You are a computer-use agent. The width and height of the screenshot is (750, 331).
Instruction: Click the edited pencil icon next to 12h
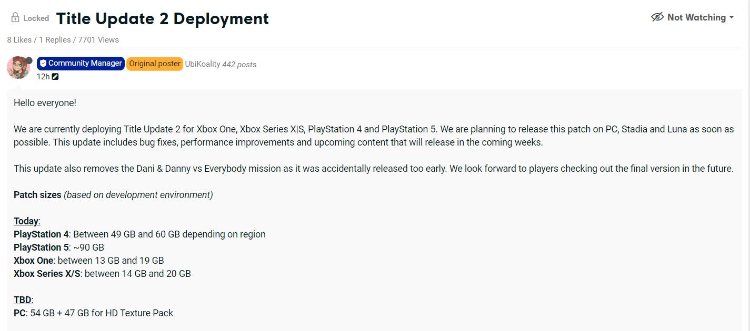tap(55, 77)
